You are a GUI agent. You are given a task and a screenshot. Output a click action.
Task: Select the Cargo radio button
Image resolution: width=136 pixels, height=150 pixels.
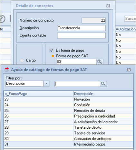point(22,60)
